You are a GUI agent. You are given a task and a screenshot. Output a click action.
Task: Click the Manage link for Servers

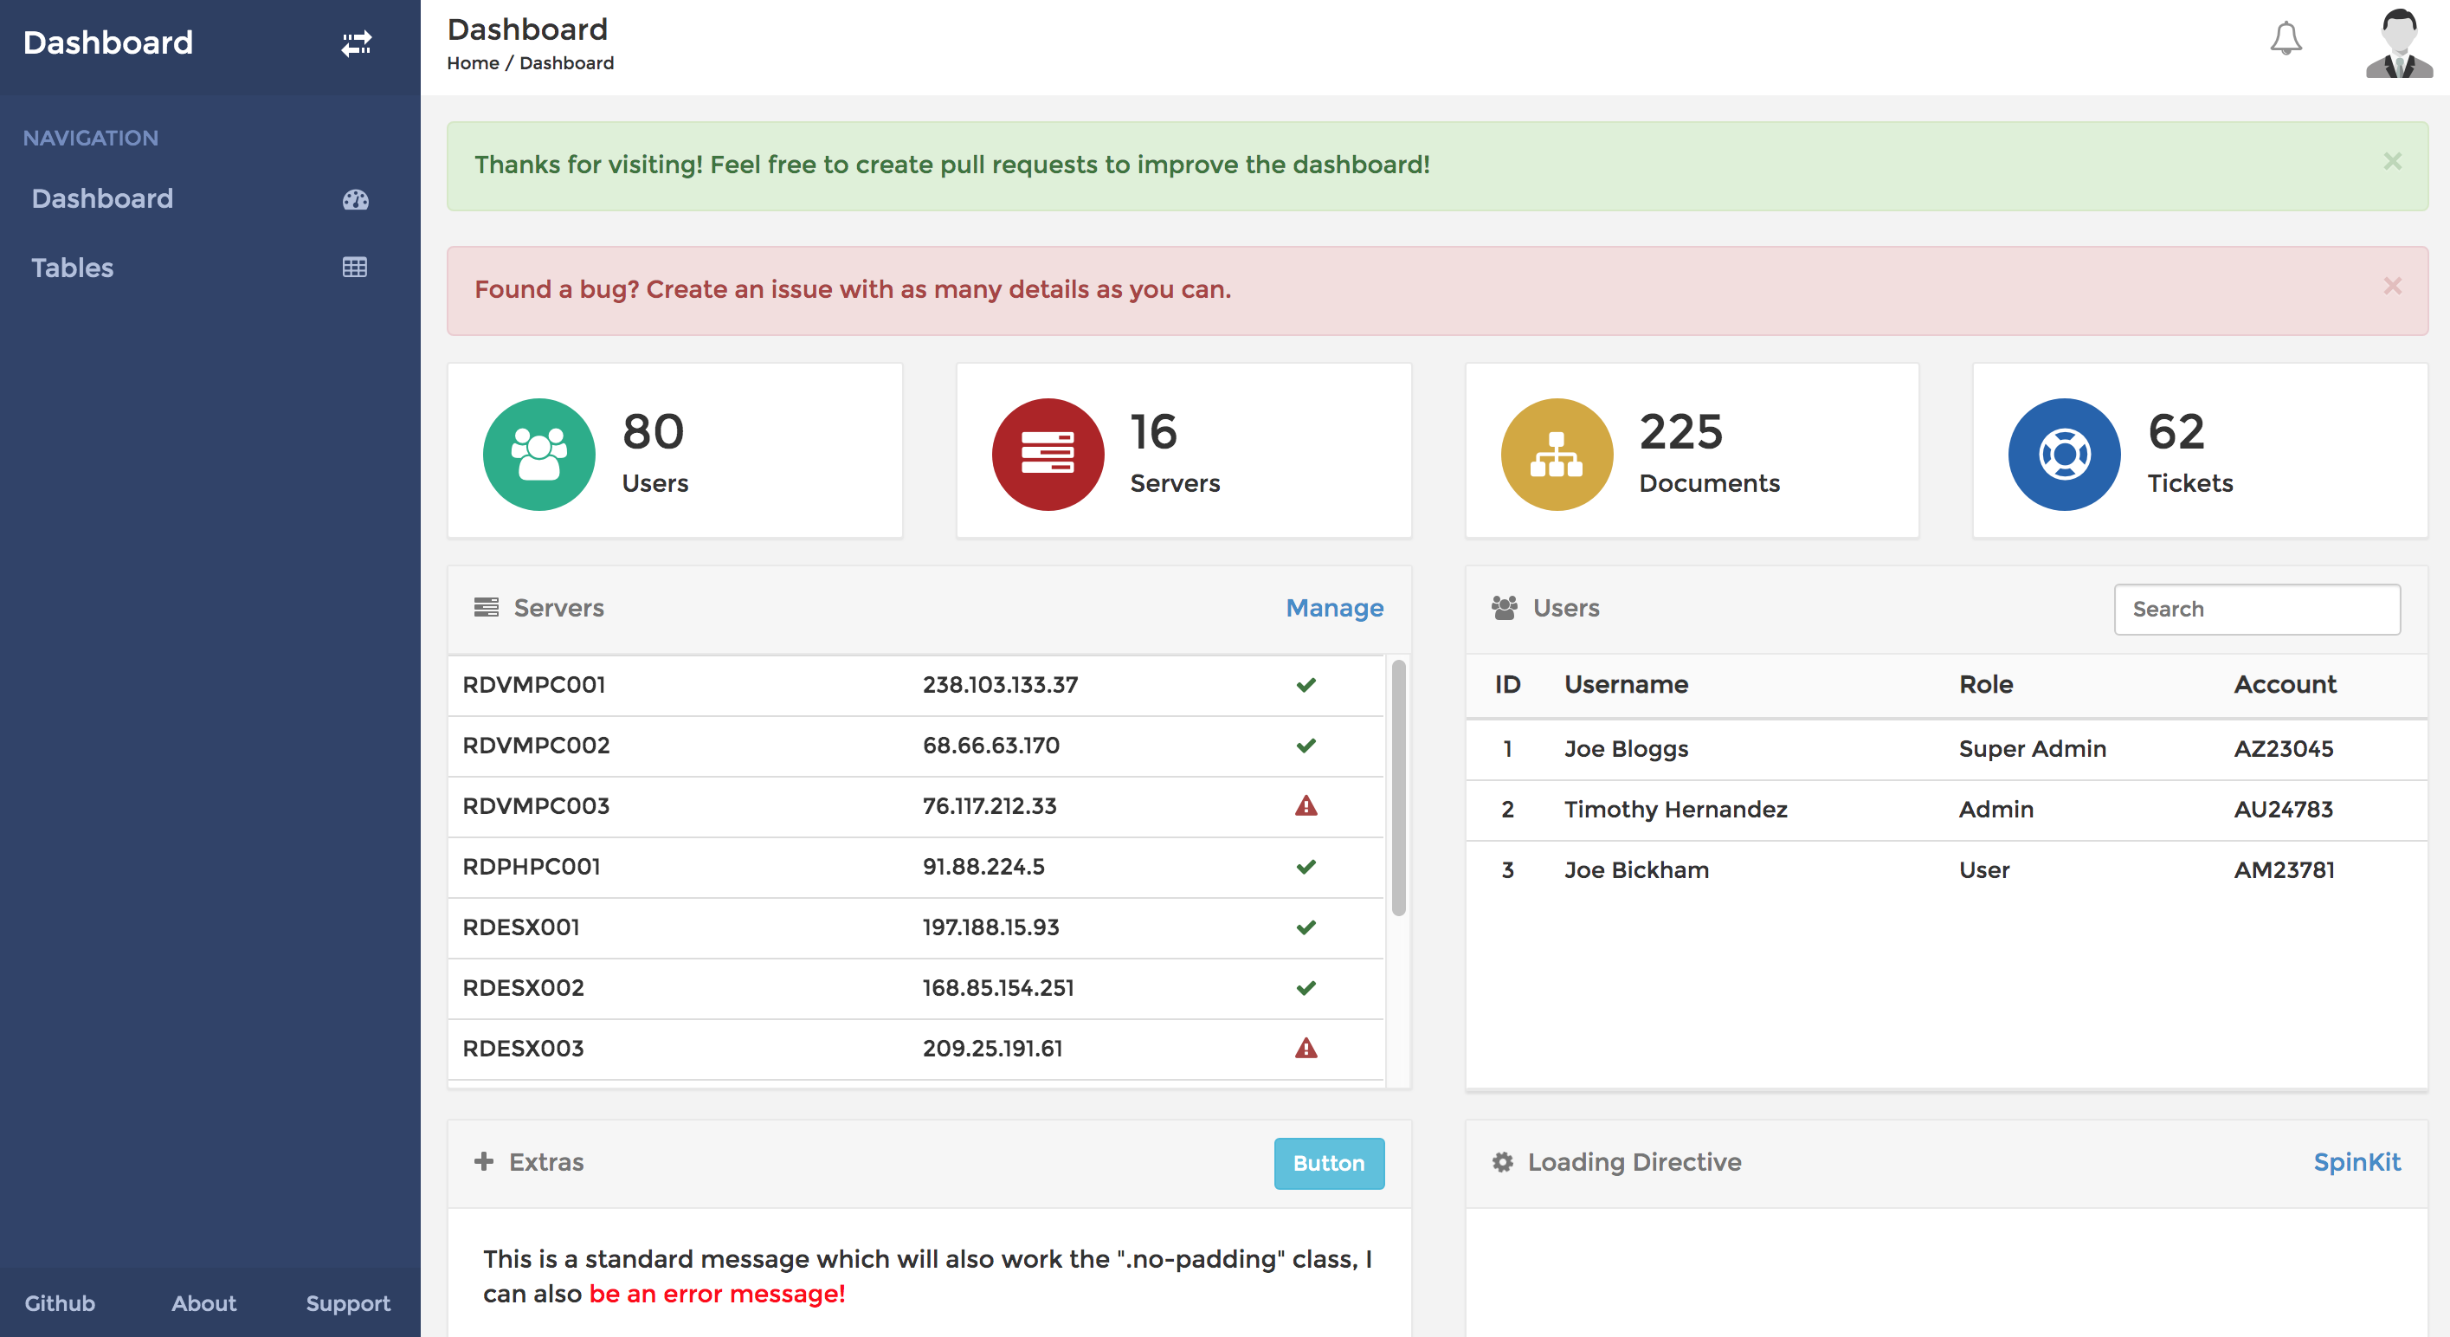[1334, 608]
